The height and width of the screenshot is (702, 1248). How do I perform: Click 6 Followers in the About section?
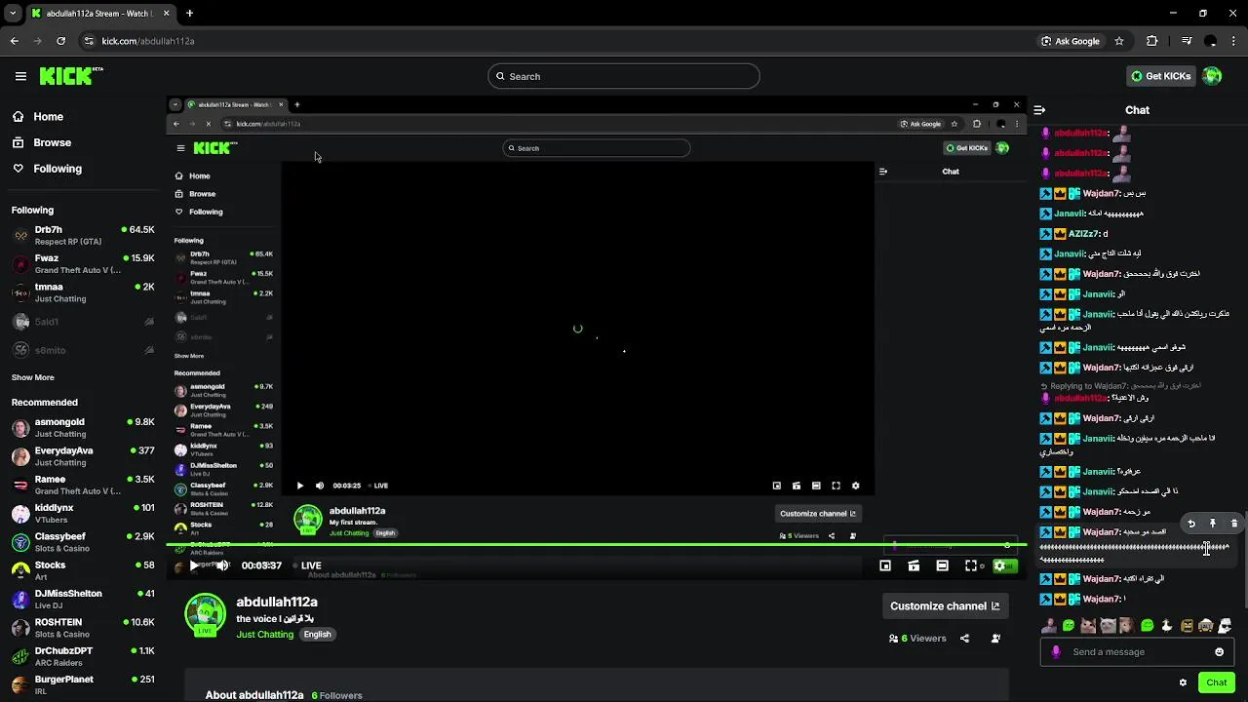click(337, 695)
